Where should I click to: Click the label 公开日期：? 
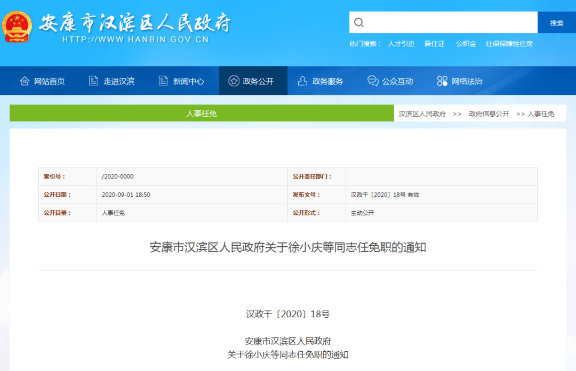(x=57, y=195)
